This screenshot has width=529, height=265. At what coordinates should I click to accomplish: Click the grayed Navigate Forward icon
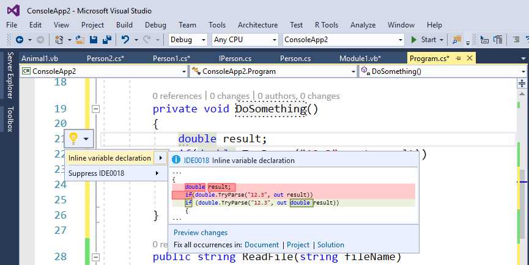coord(40,40)
